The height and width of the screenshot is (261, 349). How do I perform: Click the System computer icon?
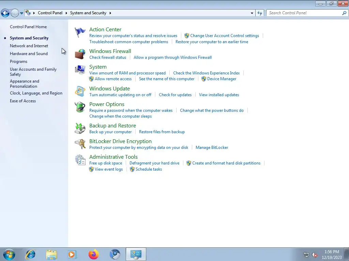point(80,70)
